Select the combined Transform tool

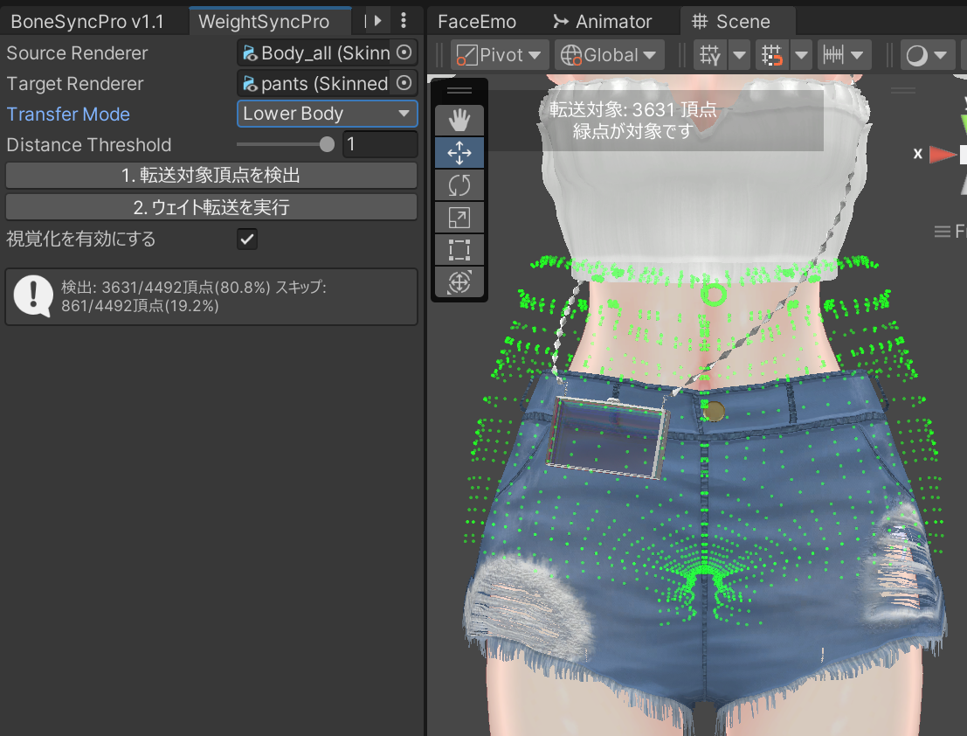pyautogui.click(x=459, y=282)
